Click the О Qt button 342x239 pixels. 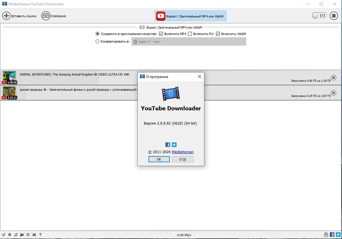183,159
